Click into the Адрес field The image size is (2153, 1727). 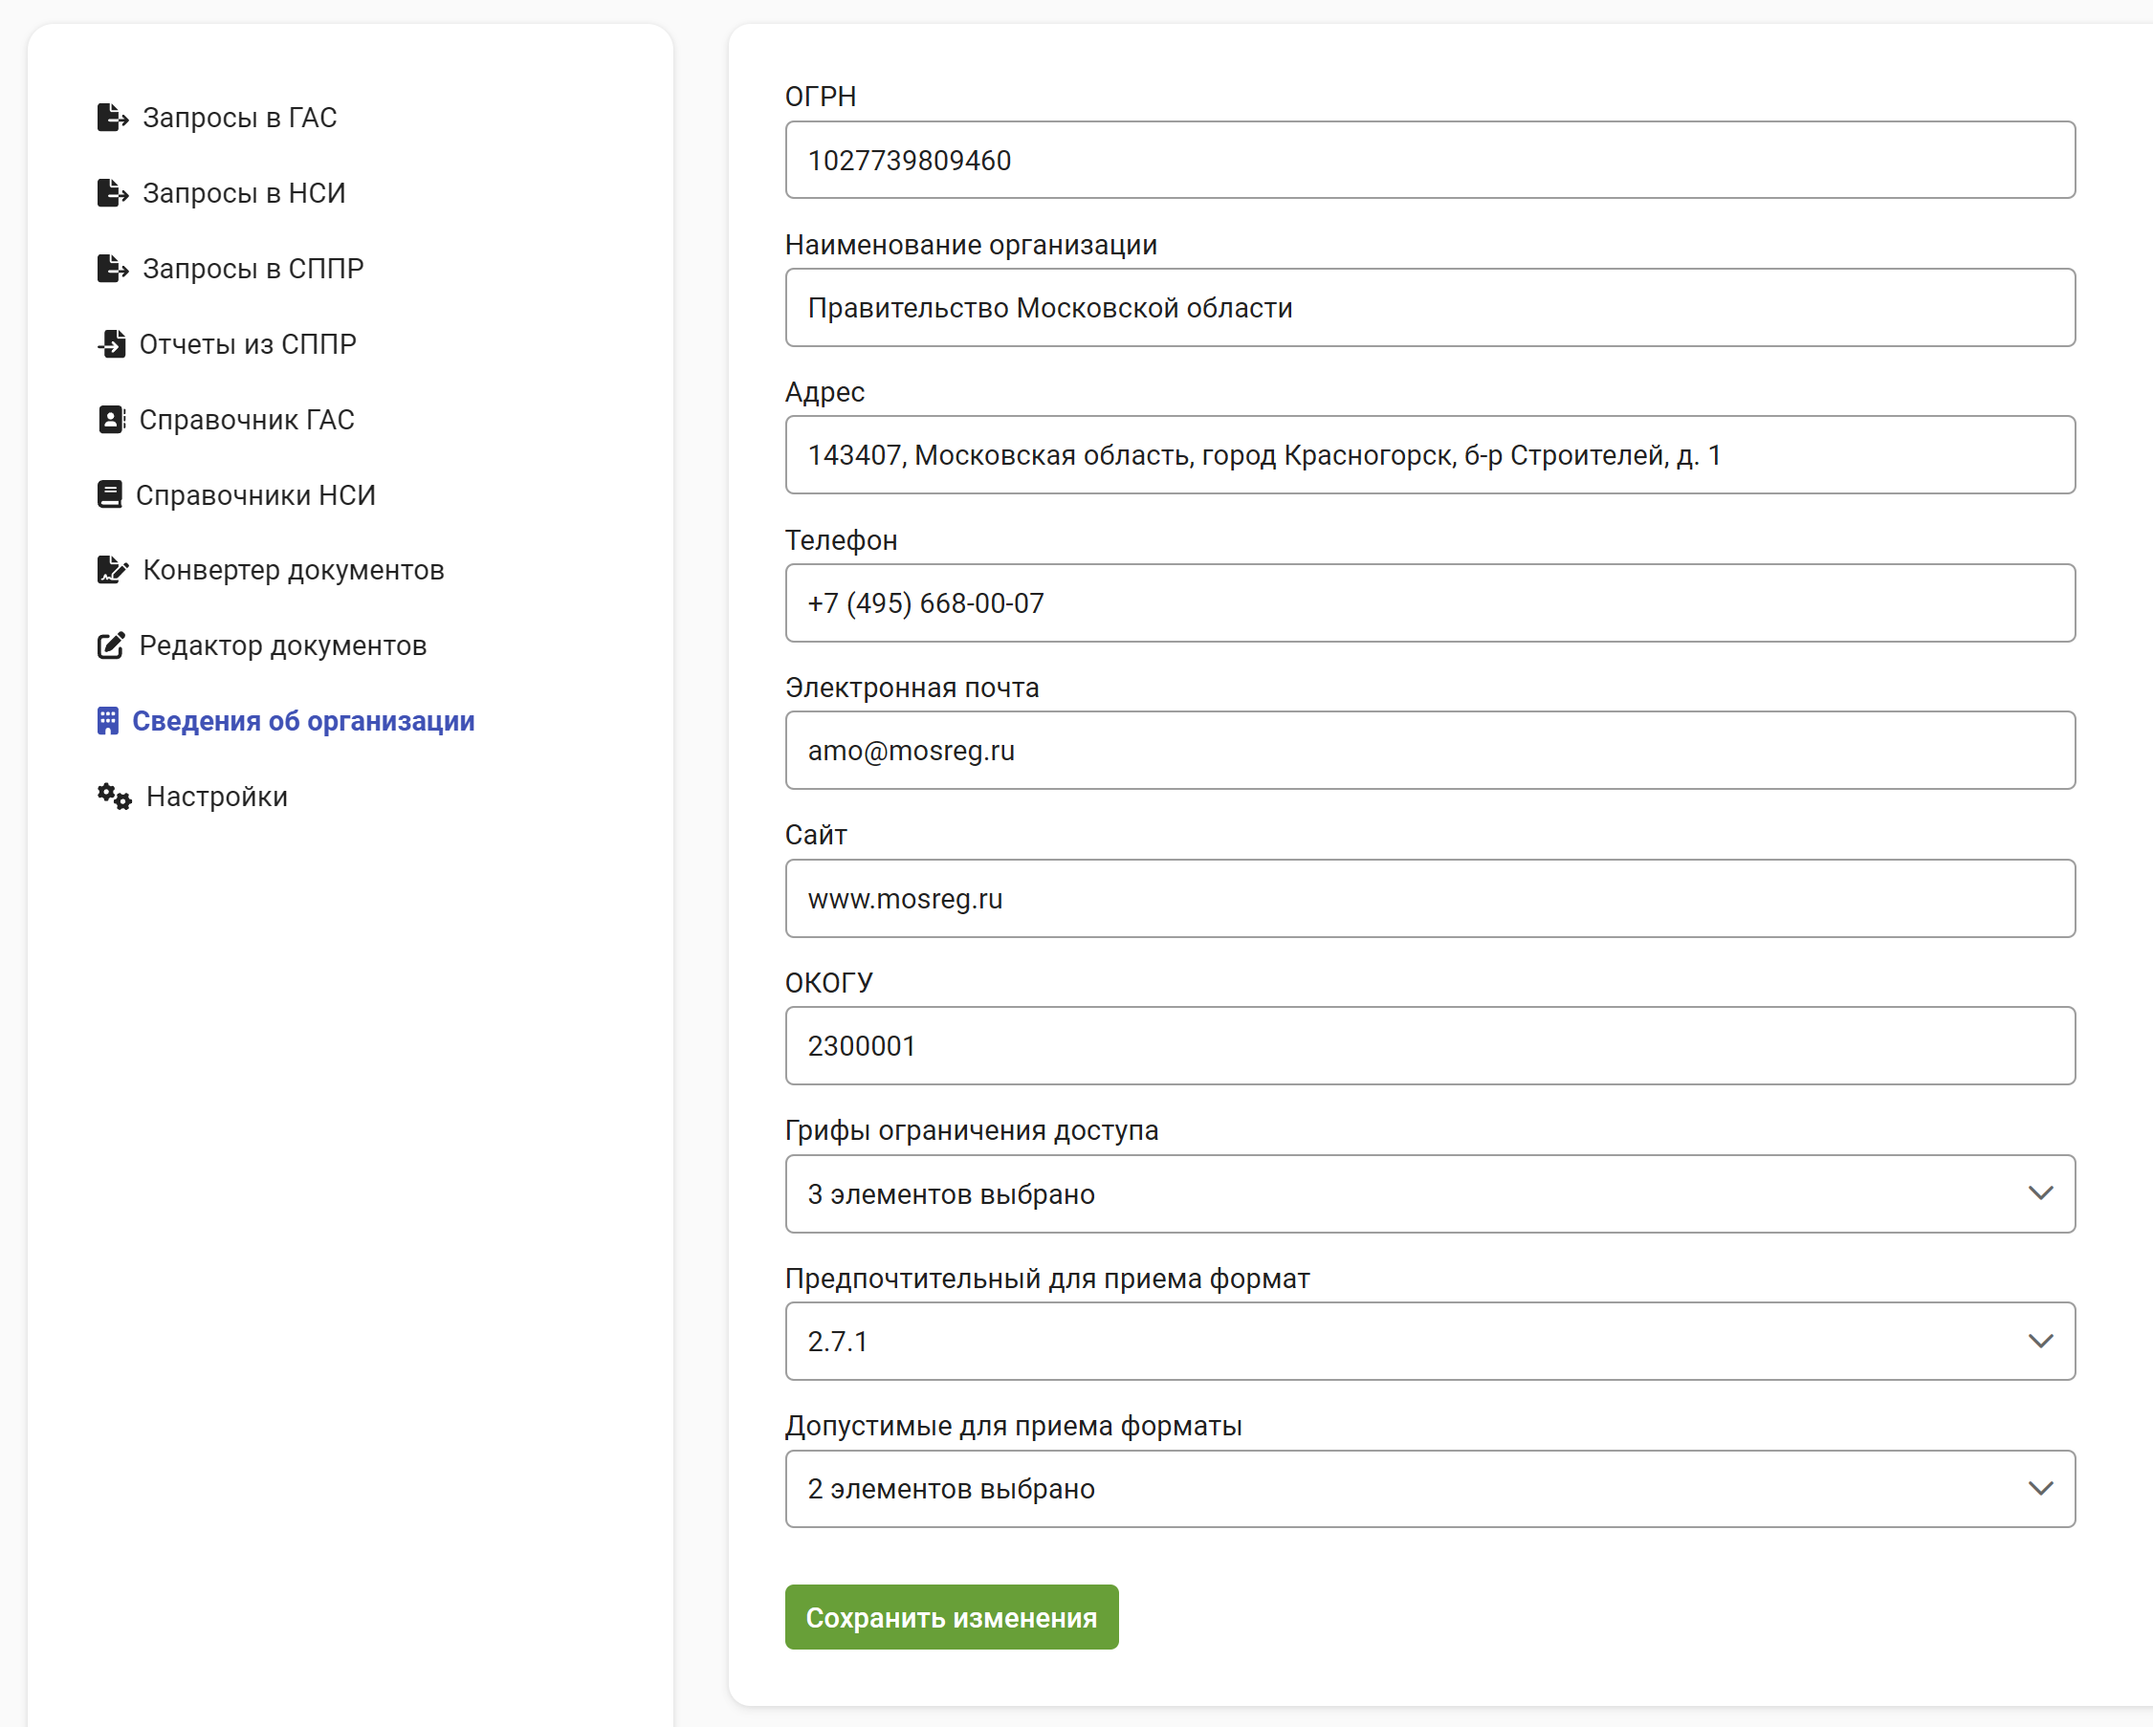pyautogui.click(x=1430, y=455)
